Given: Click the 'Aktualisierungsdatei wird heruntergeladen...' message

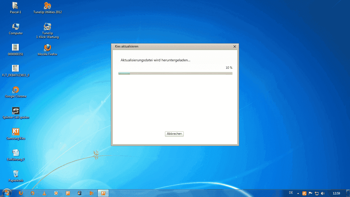Looking at the screenshot, I should pos(156,60).
